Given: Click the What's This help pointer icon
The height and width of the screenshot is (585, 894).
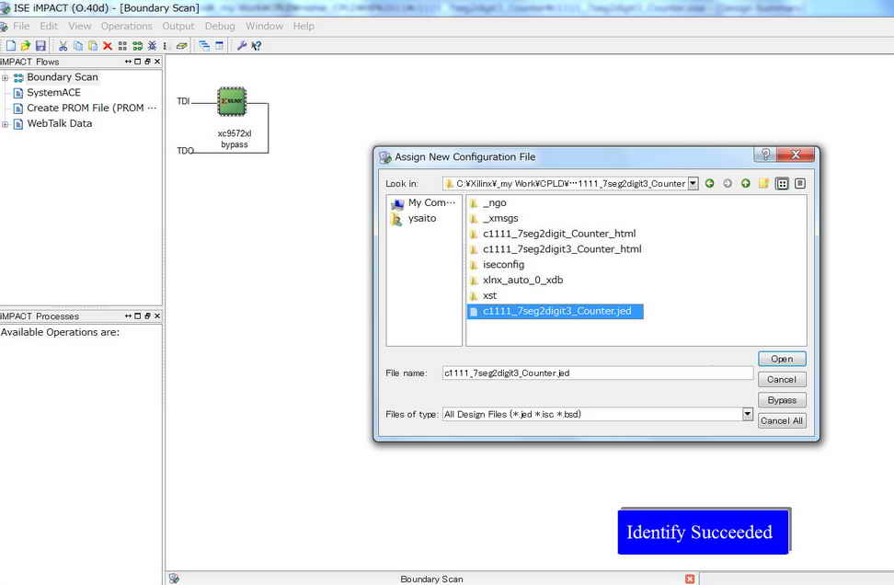Looking at the screenshot, I should pos(257,46).
